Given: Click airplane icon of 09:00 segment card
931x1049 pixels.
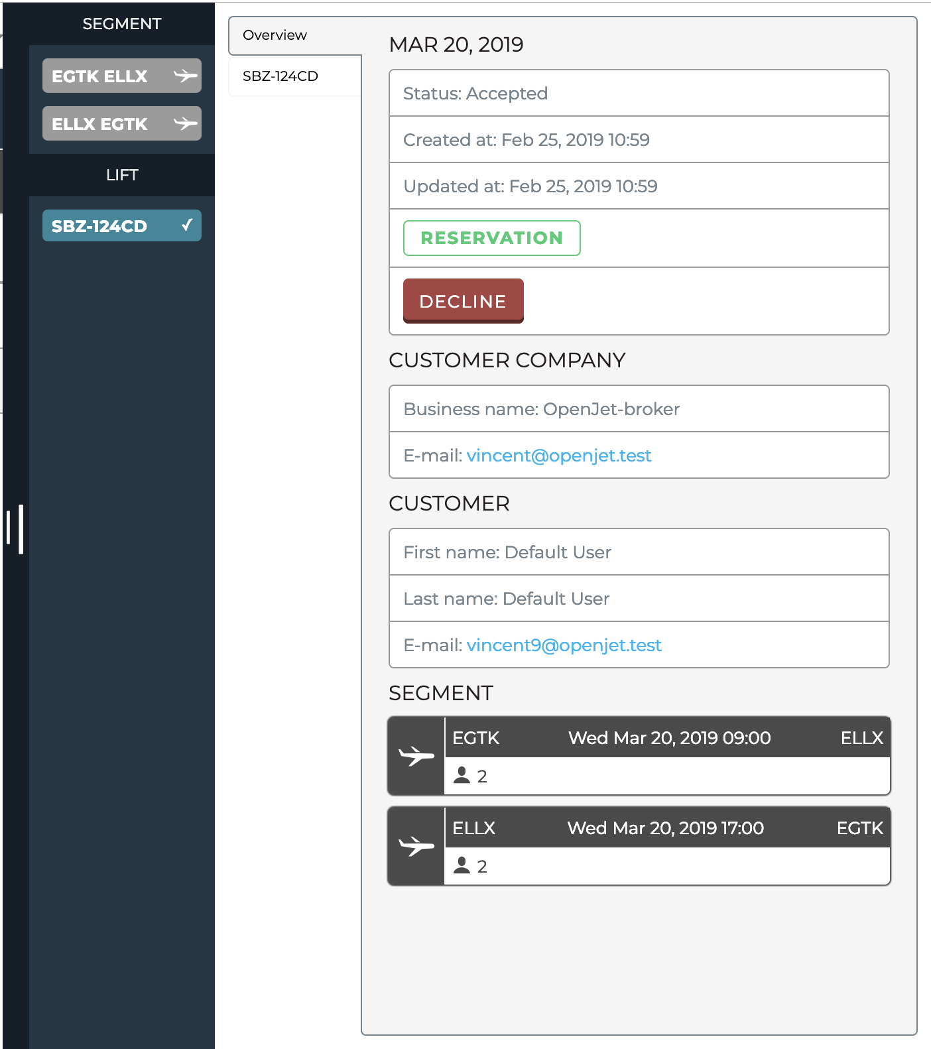Looking at the screenshot, I should point(416,756).
